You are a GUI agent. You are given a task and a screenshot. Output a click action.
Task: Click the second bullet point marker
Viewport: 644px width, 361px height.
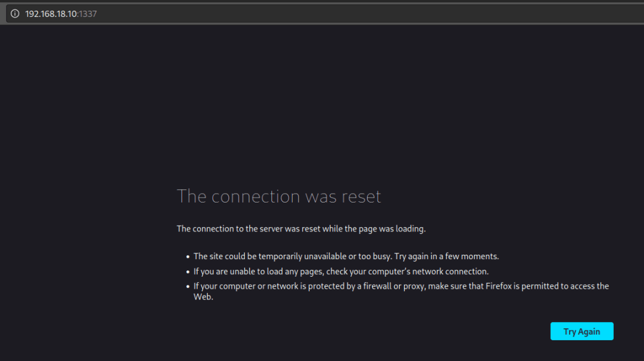pyautogui.click(x=188, y=272)
